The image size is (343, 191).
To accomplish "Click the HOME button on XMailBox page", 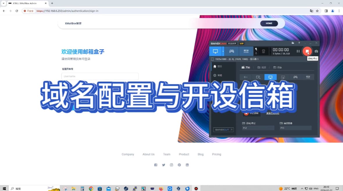I will pos(269,23).
